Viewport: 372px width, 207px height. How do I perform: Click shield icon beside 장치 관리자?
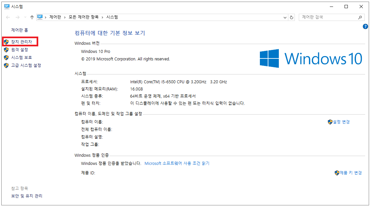tap(7, 42)
